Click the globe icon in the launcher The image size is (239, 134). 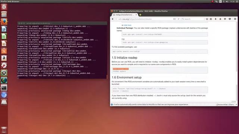pyautogui.click(x=4, y=80)
